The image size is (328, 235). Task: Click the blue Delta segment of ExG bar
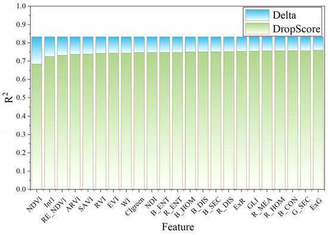(x=318, y=43)
